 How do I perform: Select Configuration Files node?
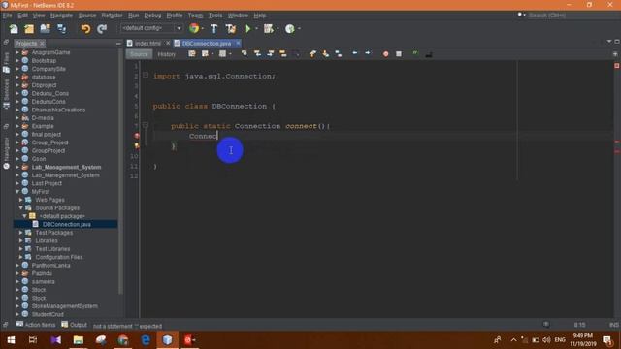[59, 257]
